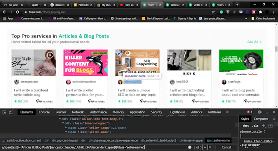Collapse the 'seller-info text-body-2' div node
278x151 pixels.
tap(60, 119)
